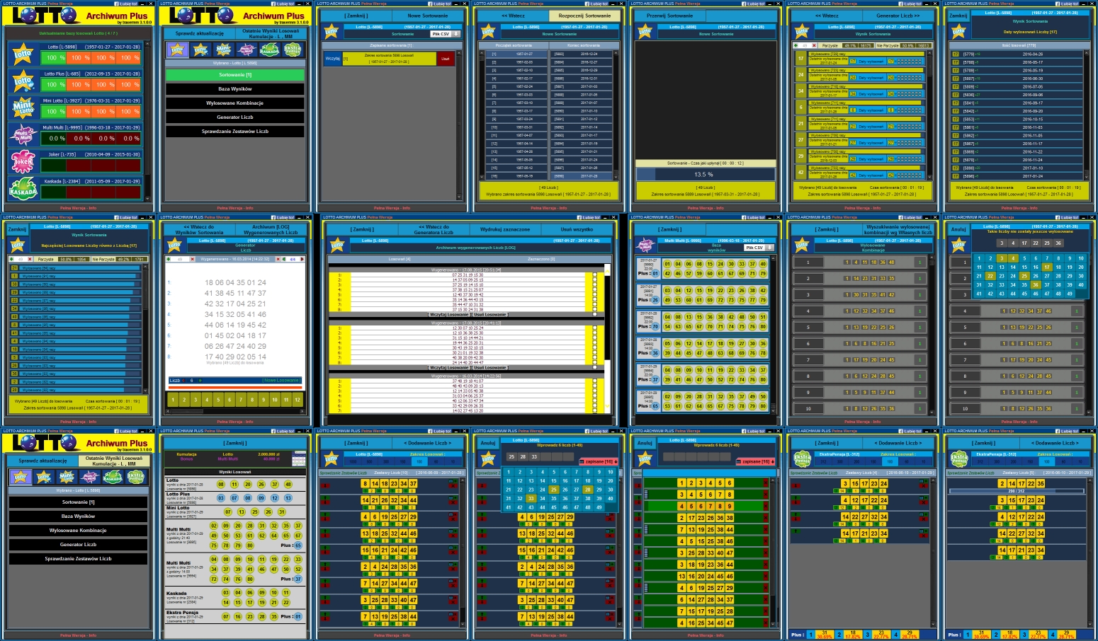Deselect highlighted number 33 in the Wprowadź 6 liczb grid
This screenshot has height=641, width=1098.
pos(531,498)
